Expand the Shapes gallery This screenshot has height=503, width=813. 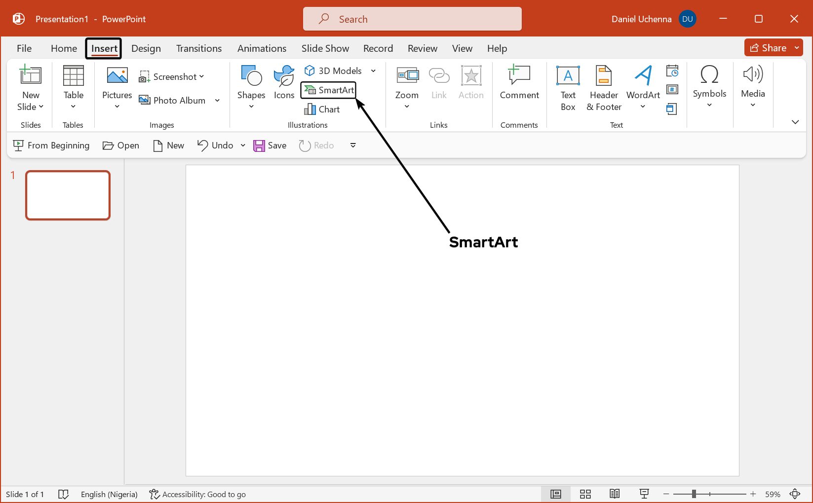251,106
